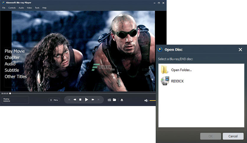This screenshot has width=247, height=143.
Task: Eject the disc
Action: [122, 100]
